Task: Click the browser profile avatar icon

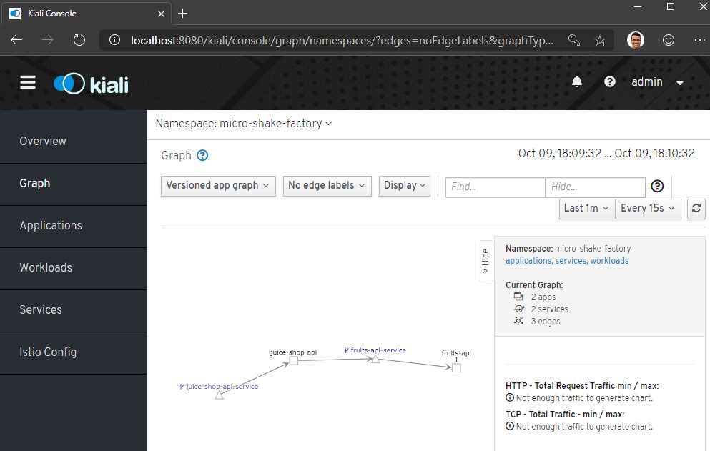Action: point(636,39)
